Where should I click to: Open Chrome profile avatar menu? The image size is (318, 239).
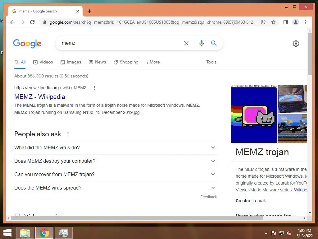(296, 22)
